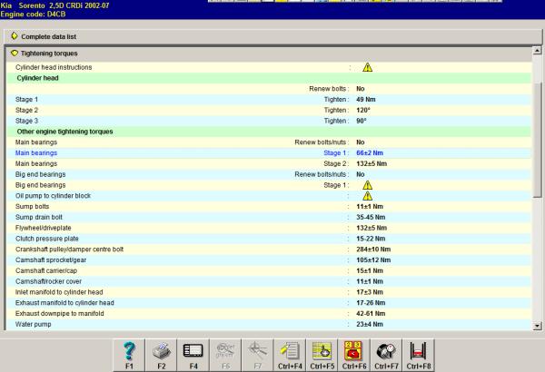The width and height of the screenshot is (545, 372).
Task: Click the scrollbar up arrow
Action: (538, 51)
